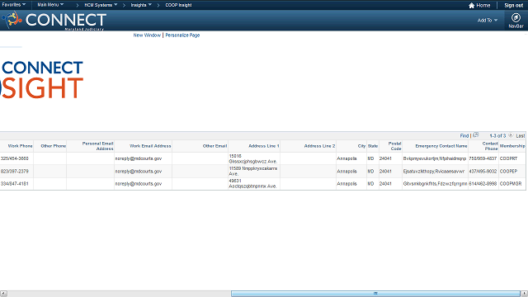The height and width of the screenshot is (297, 528).
Task: Select address 15016 Gkssxcjphsgbwcz Ave.
Action: (x=253, y=158)
